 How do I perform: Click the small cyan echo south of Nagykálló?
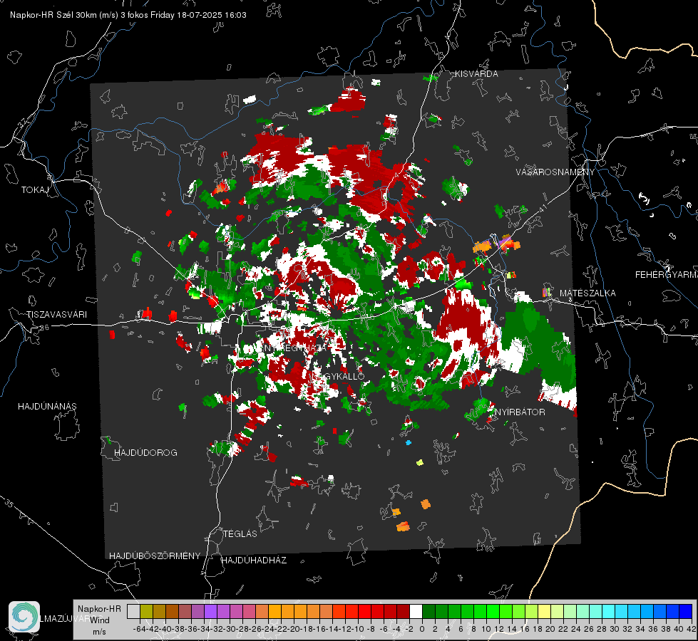pos(409,442)
